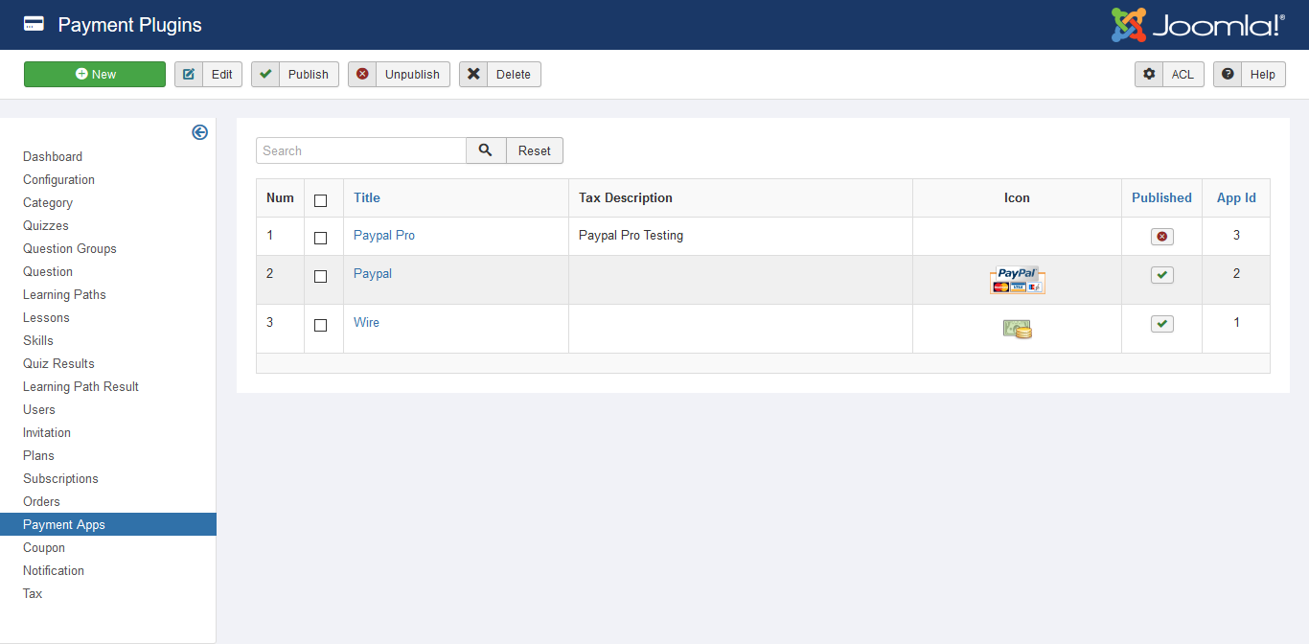Select the Paypal Pro row checkbox
Viewport: 1309px width, 644px height.
pos(320,238)
